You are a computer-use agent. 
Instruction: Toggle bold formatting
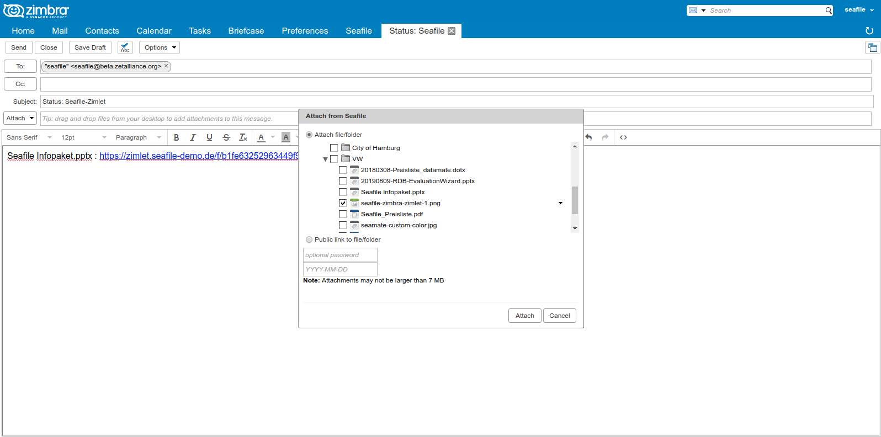177,137
